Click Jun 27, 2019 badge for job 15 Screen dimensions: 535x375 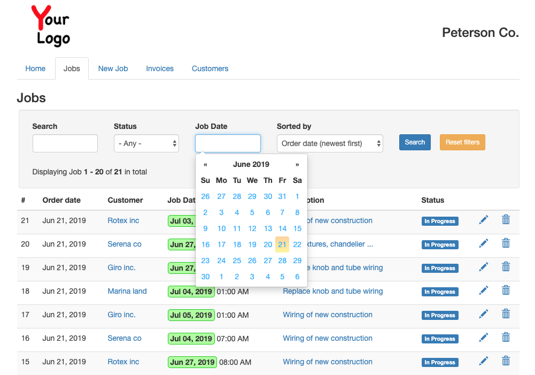(192, 362)
